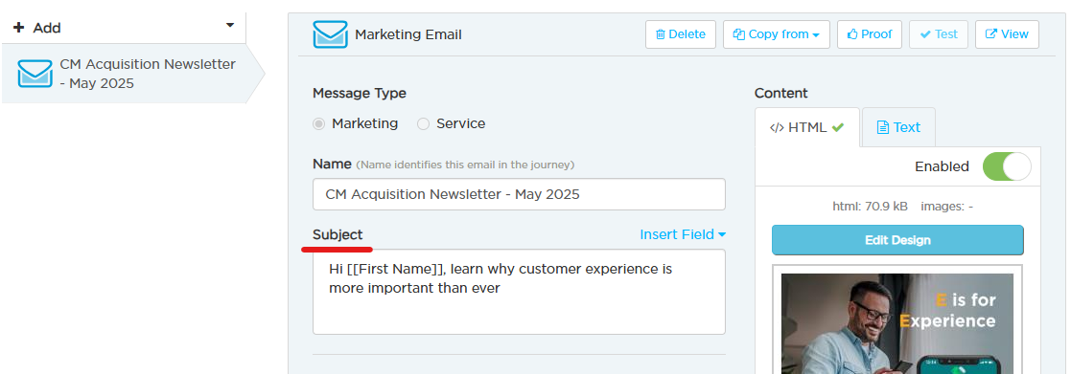Click the trash icon on Delete button
The image size is (1071, 374).
(x=661, y=34)
